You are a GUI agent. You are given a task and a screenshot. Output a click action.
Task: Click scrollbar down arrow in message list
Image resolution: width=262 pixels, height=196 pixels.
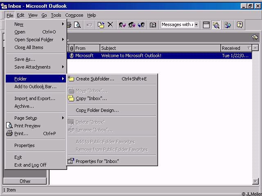(255, 181)
